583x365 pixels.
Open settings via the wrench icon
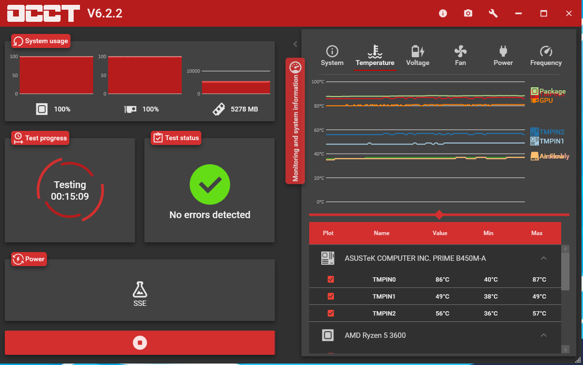[x=493, y=13]
